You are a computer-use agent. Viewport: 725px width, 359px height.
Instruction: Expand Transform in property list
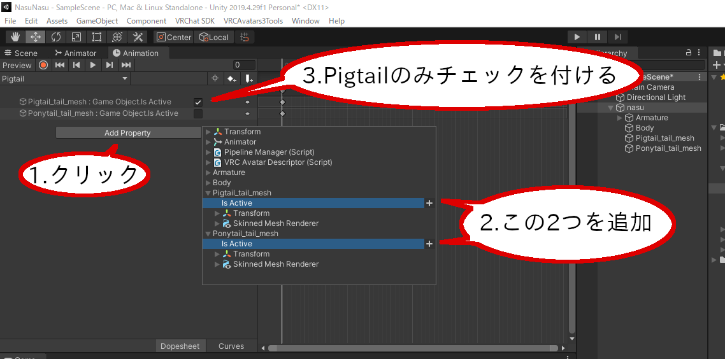208,132
